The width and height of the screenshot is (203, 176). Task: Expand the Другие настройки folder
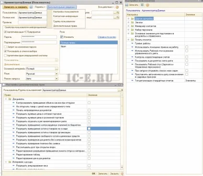(x=128, y=19)
